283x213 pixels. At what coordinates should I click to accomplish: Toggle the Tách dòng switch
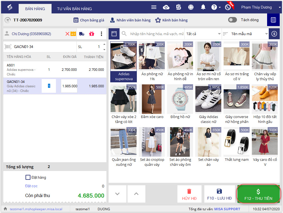coord(233,20)
